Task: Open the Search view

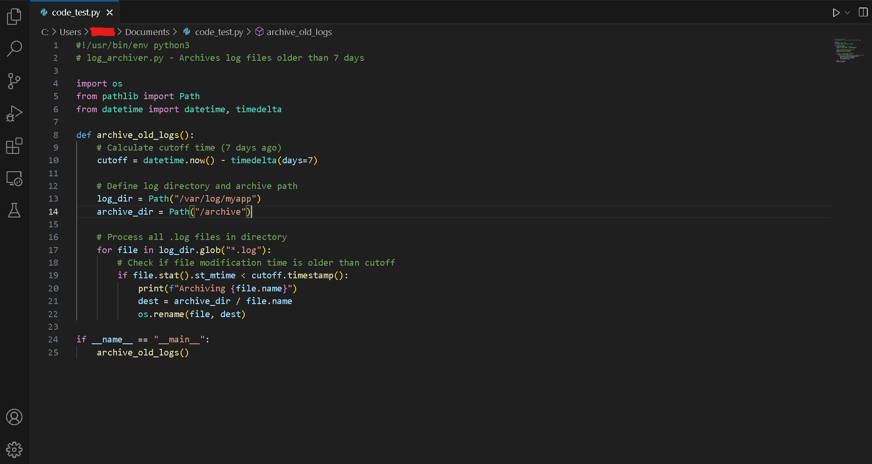Action: point(15,49)
